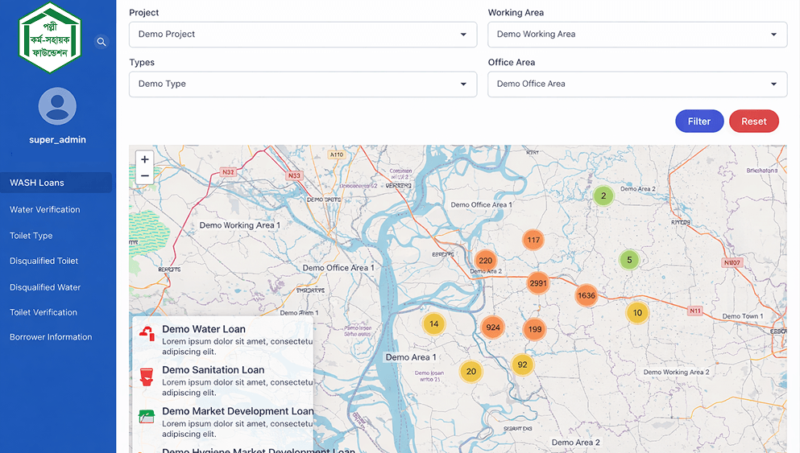This screenshot has height=453, width=800.
Task: Go to Water Verification menu item
Action: 45,209
